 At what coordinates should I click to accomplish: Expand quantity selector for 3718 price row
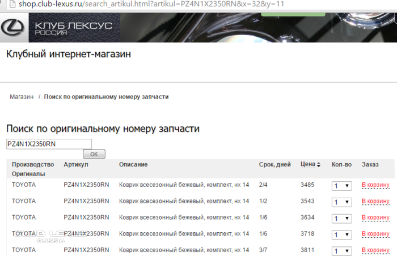point(341,234)
